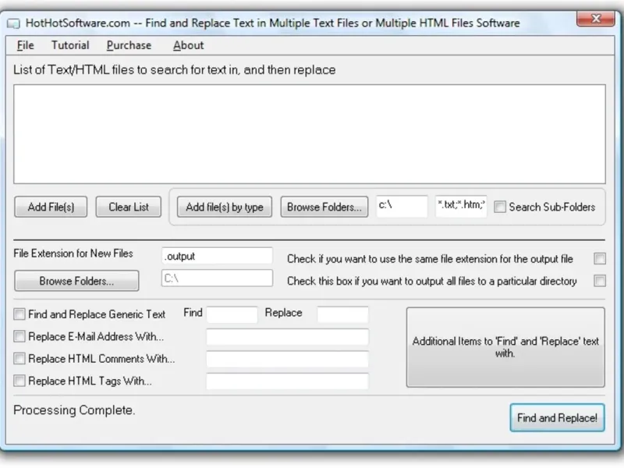624x468 pixels.
Task: Click Add file(s) by type button
Action: pos(225,207)
